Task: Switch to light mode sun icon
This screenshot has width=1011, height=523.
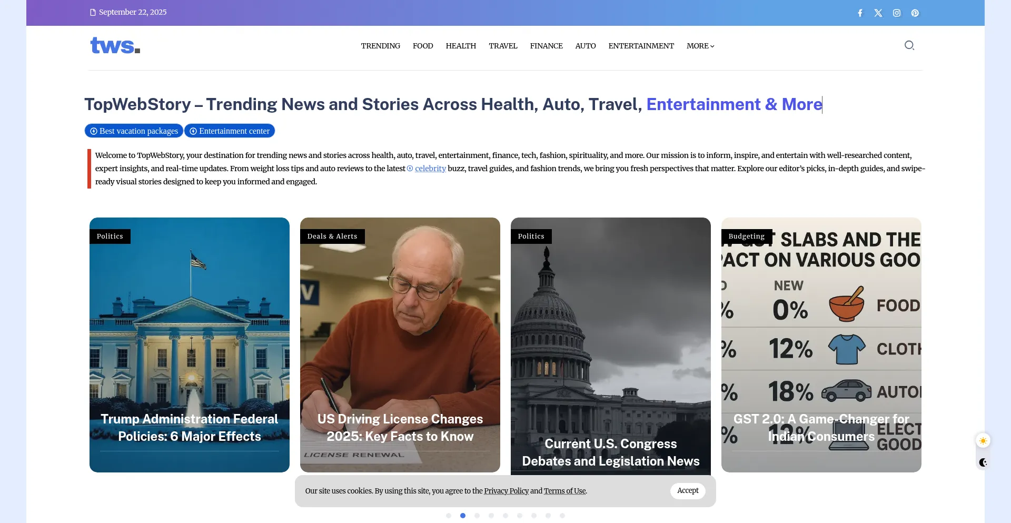Action: point(983,441)
